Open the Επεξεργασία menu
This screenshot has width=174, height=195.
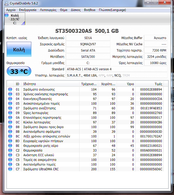pos(28,10)
